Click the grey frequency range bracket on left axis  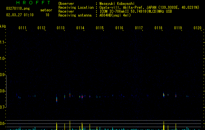[x=6, y=91]
